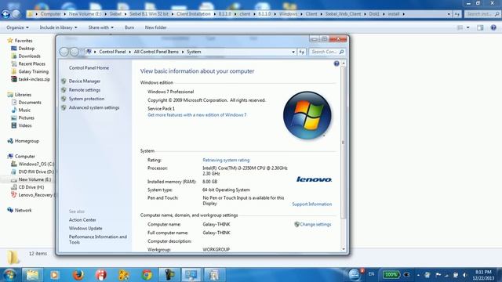Open Windows Update under See also
The width and height of the screenshot is (502, 282).
click(85, 228)
